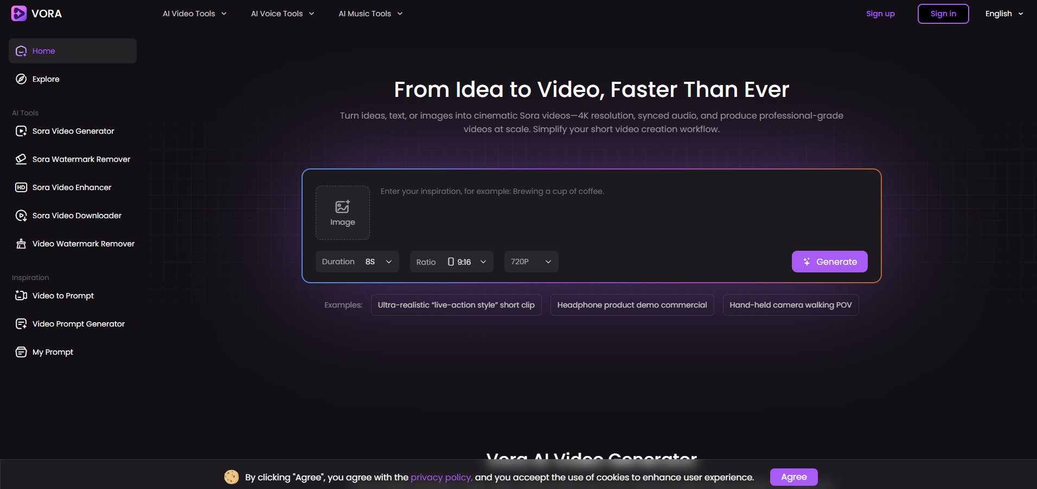Expand the AI Video Tools menu
The width and height of the screenshot is (1037, 489).
(x=194, y=14)
